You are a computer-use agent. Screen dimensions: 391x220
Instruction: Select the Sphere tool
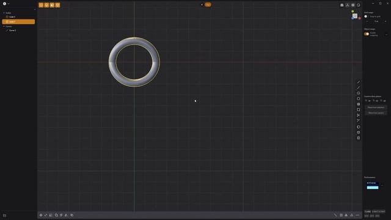[x=359, y=127]
